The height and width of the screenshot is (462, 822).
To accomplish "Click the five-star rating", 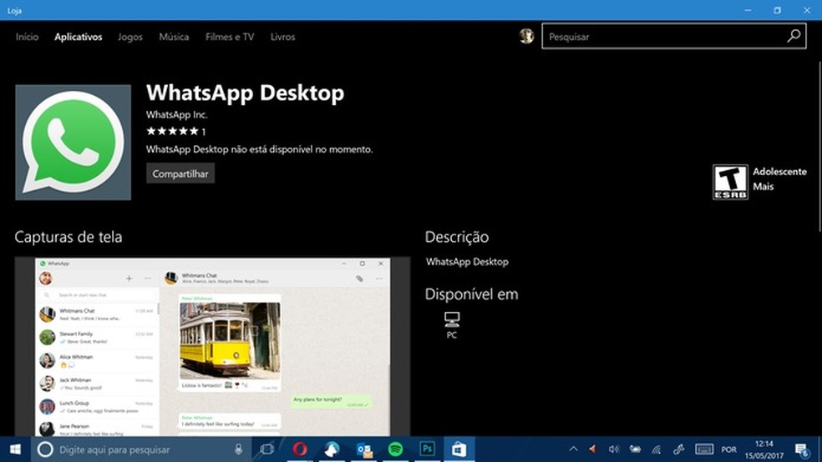I will (x=172, y=131).
